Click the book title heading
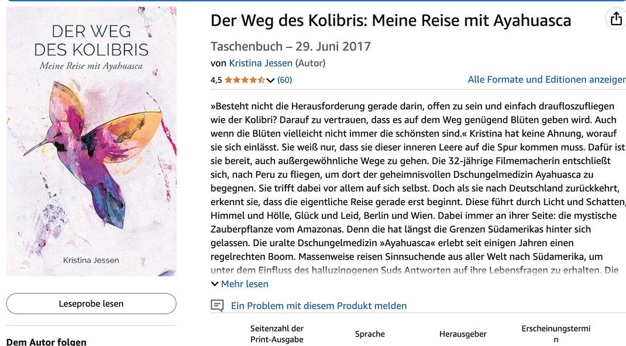This screenshot has width=626, height=346. tap(391, 20)
